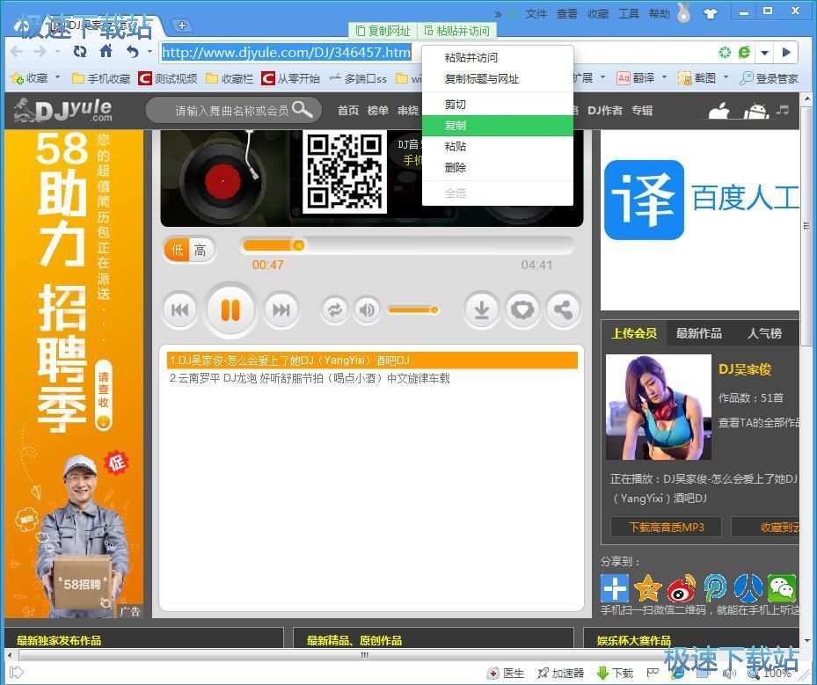This screenshot has width=817, height=685.
Task: Click the volume slider in the player
Action: 413,310
